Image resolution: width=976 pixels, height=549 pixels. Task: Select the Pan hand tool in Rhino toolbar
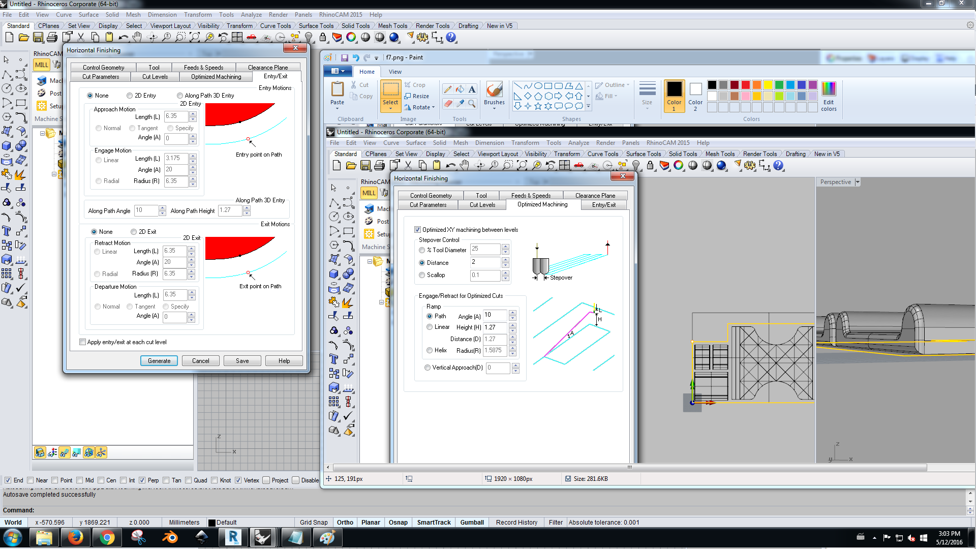click(137, 37)
